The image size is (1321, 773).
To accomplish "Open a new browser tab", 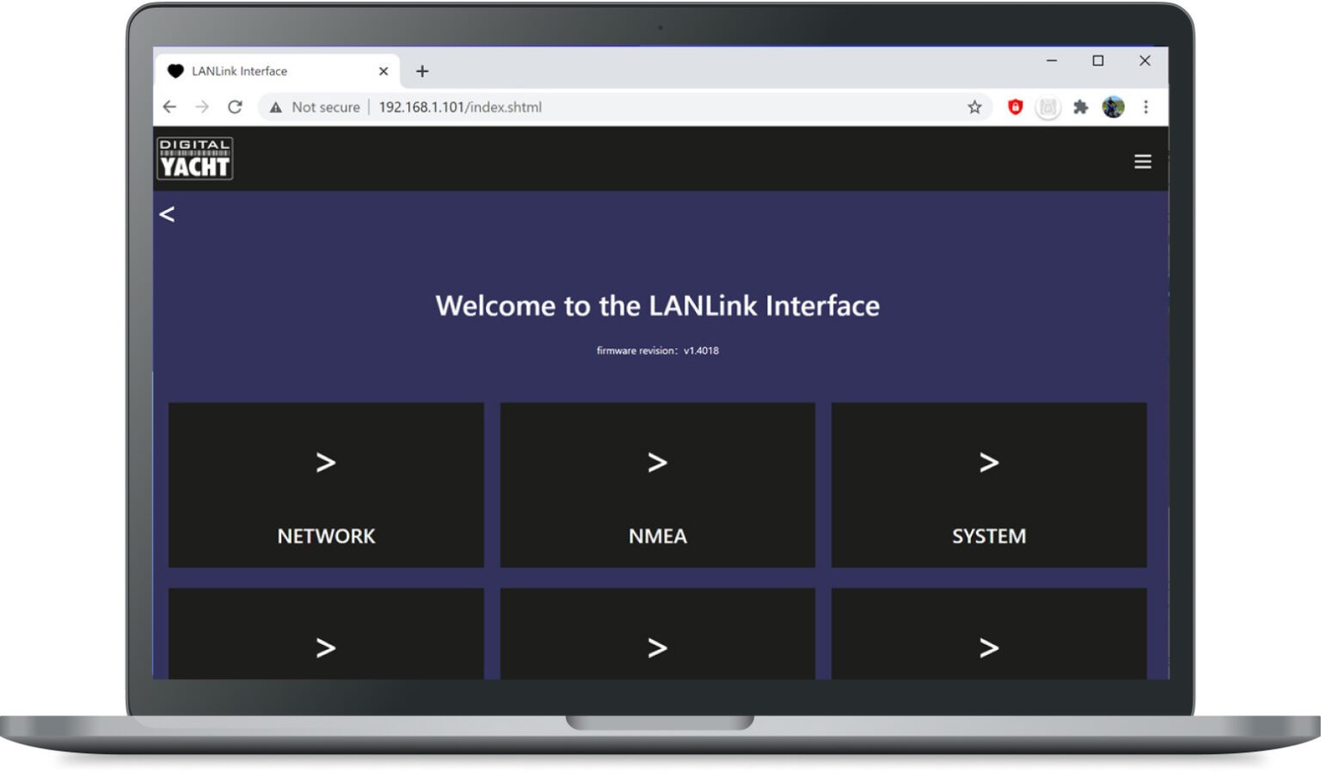I will pos(421,71).
